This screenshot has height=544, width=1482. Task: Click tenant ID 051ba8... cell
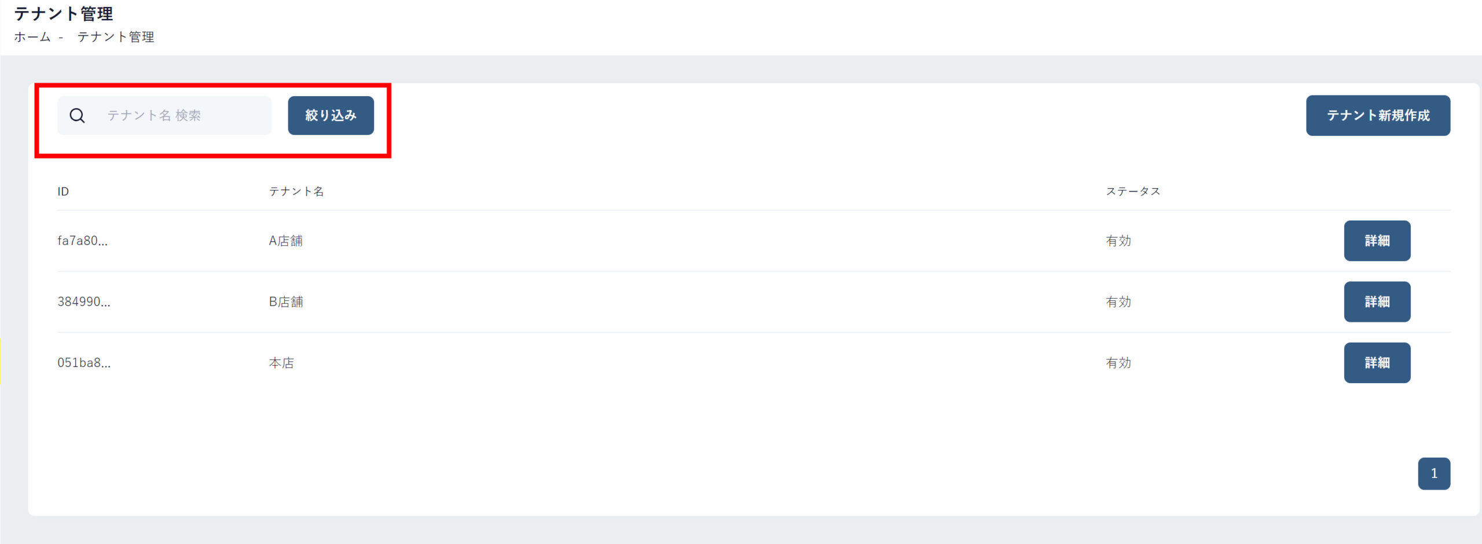(x=84, y=363)
